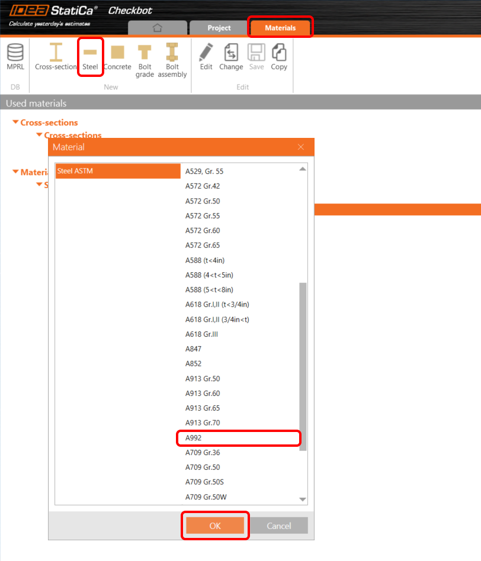Viewport: 481px width, 561px height.
Task: Click the Edit pencil icon
Action: (x=206, y=57)
